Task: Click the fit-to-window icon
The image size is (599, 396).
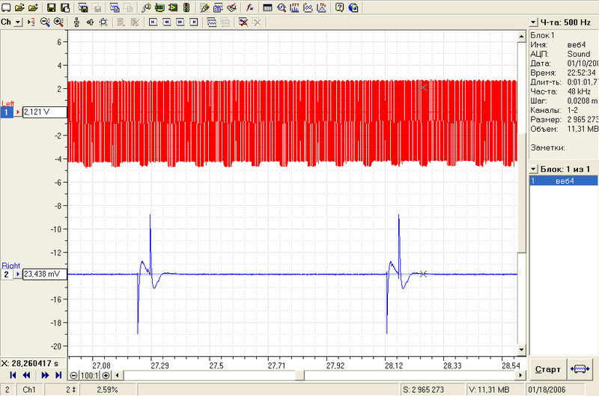Action: 103,22
